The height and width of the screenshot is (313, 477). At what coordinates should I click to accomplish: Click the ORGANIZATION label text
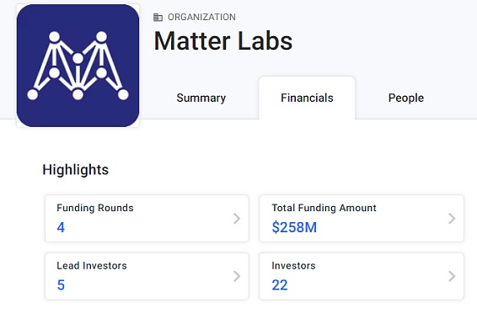(x=201, y=17)
